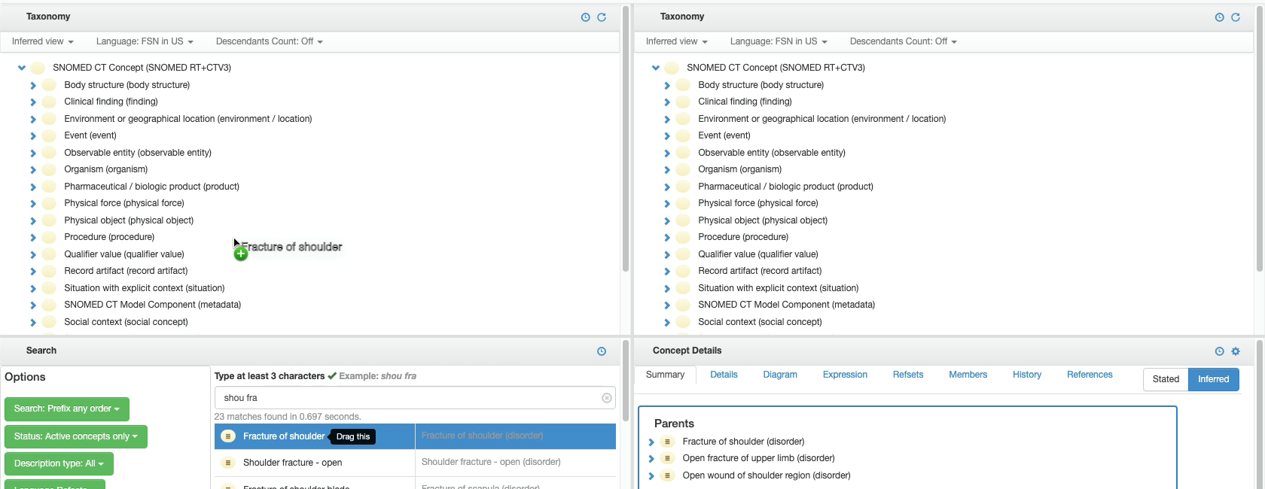Image resolution: width=1265 pixels, height=489 pixels.
Task: Switch to the Diagram tab
Action: [x=780, y=375]
